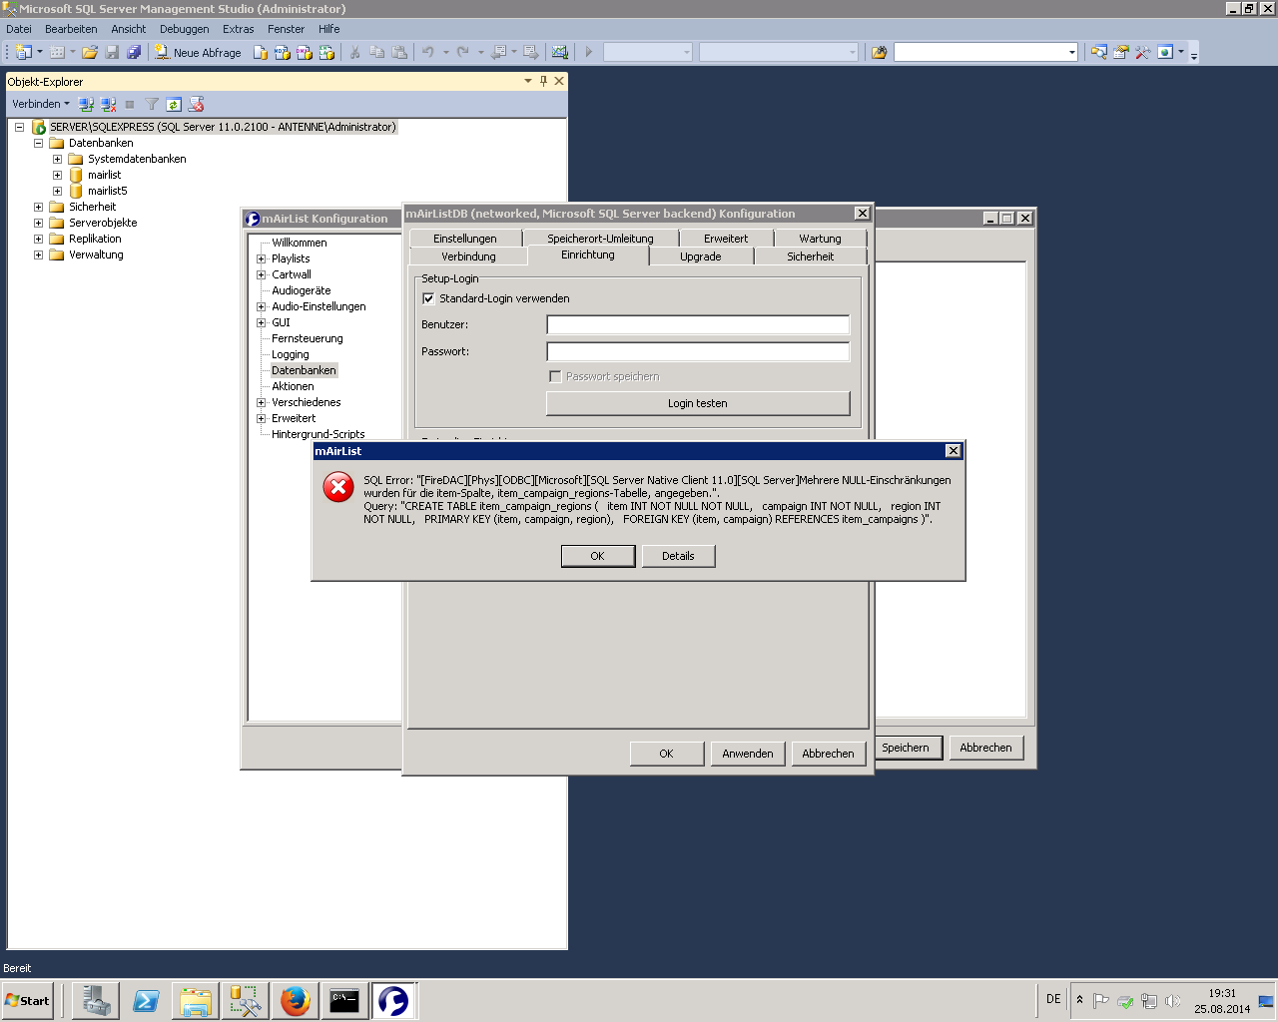Launch PowerShell from the taskbar

146,1000
